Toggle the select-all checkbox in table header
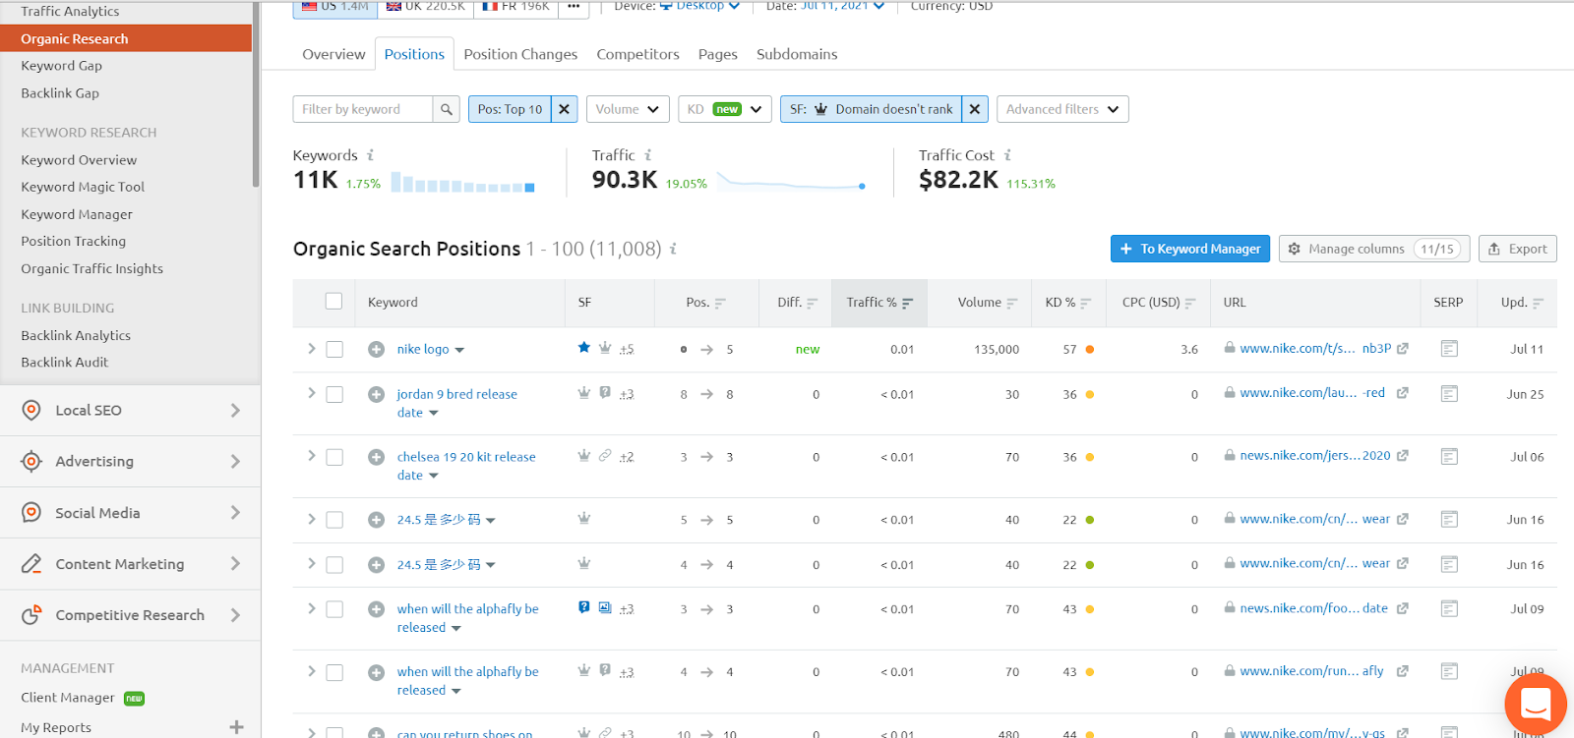This screenshot has height=738, width=1574. pyautogui.click(x=334, y=302)
